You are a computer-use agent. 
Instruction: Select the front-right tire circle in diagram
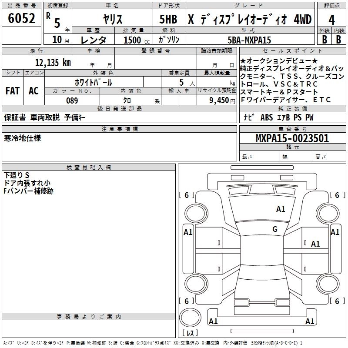click(x=328, y=213)
